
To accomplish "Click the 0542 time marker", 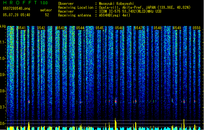I will tap(41, 28).
